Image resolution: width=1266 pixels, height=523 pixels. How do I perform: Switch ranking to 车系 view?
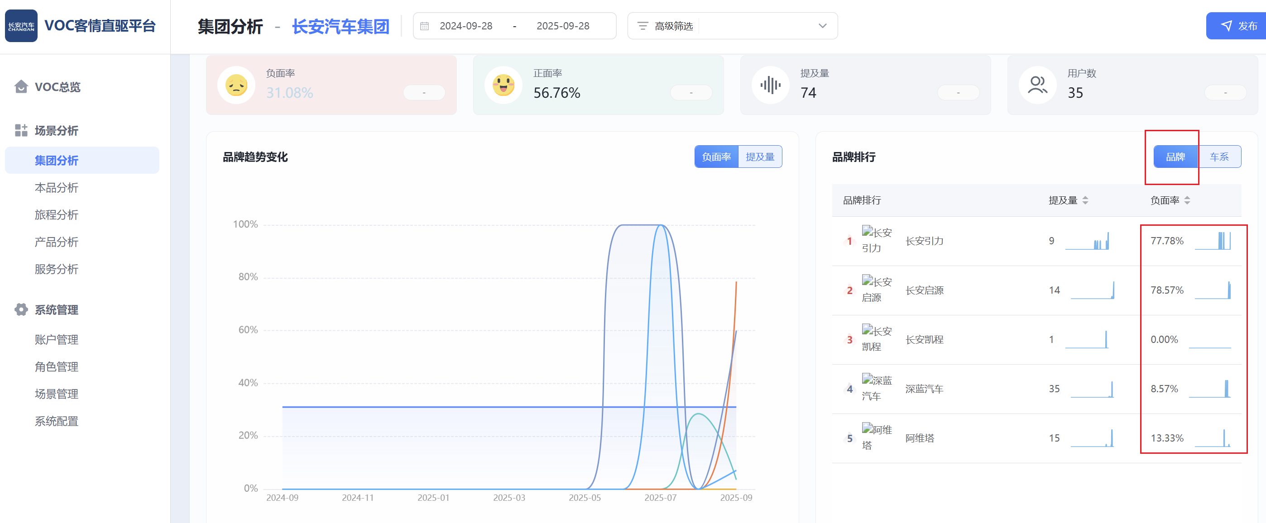(1219, 157)
